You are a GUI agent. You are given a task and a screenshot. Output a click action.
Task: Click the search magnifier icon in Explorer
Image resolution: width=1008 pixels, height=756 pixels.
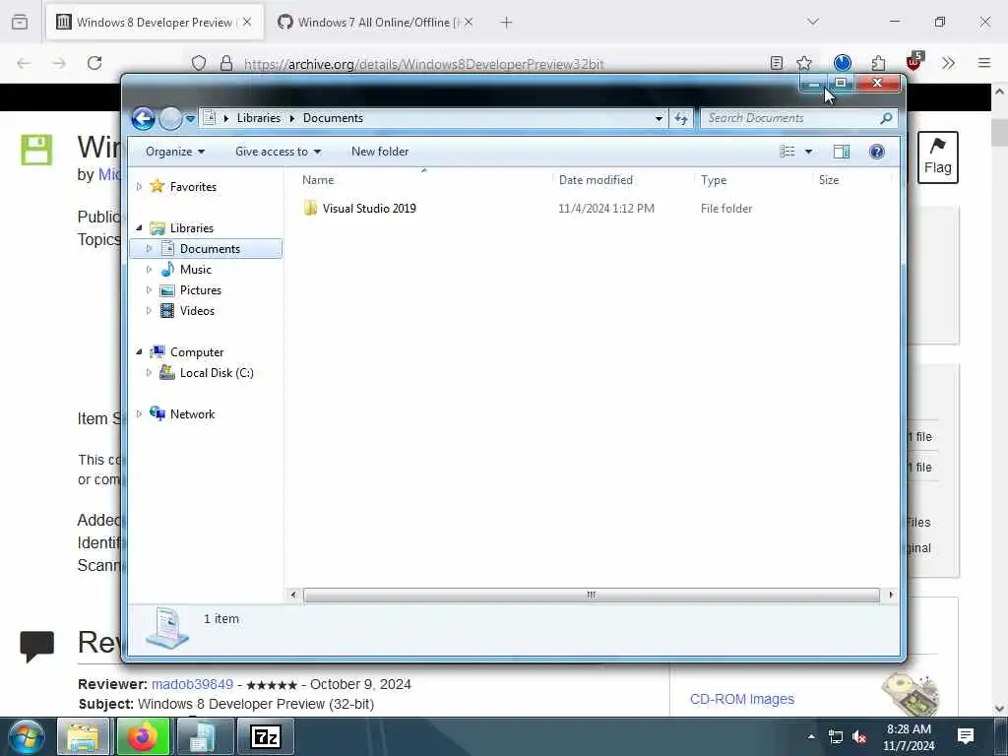click(x=886, y=118)
